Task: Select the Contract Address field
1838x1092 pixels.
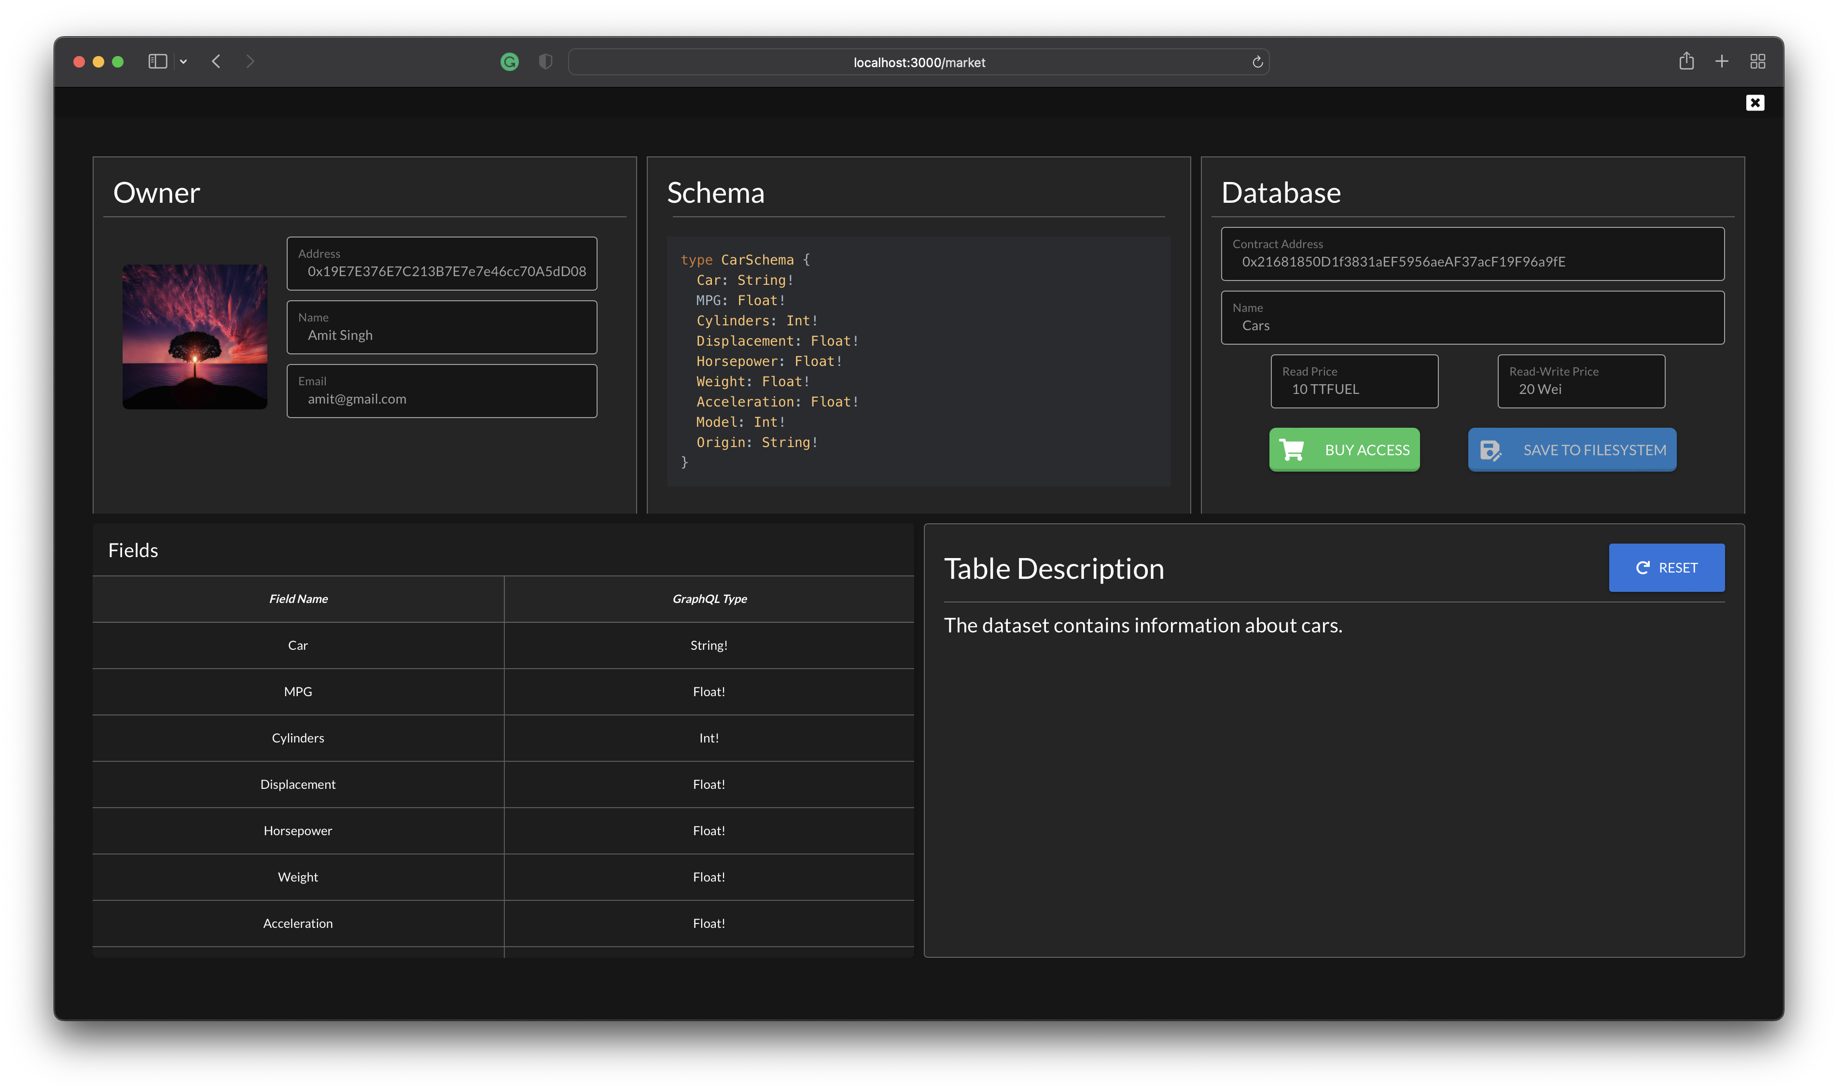Action: (x=1472, y=254)
